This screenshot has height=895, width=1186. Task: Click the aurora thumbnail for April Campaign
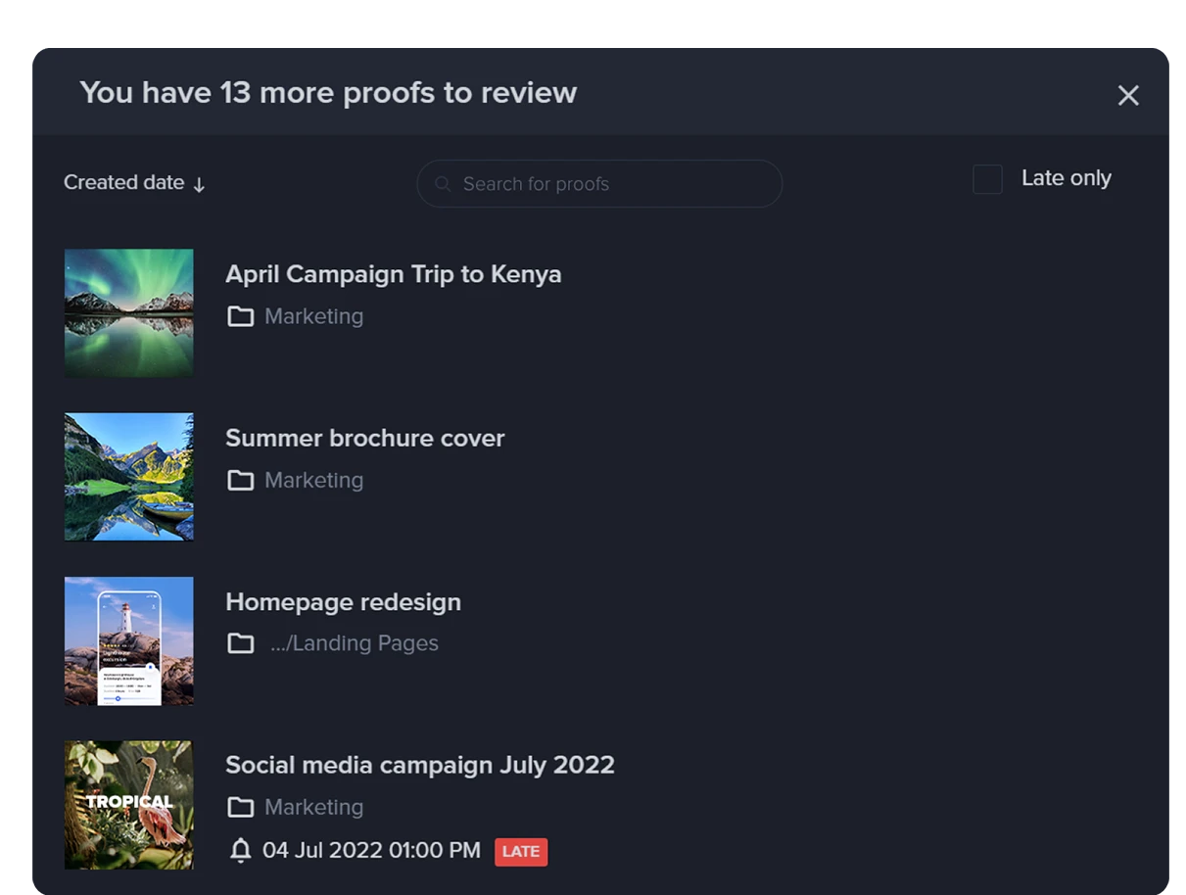pos(129,313)
